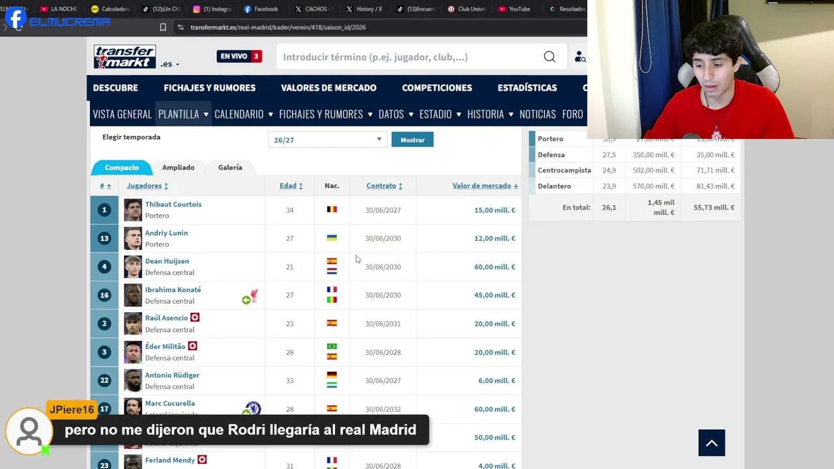The width and height of the screenshot is (834, 469).
Task: Click the Liverpool crest beside Ibrahima Konaté
Action: pos(253,295)
